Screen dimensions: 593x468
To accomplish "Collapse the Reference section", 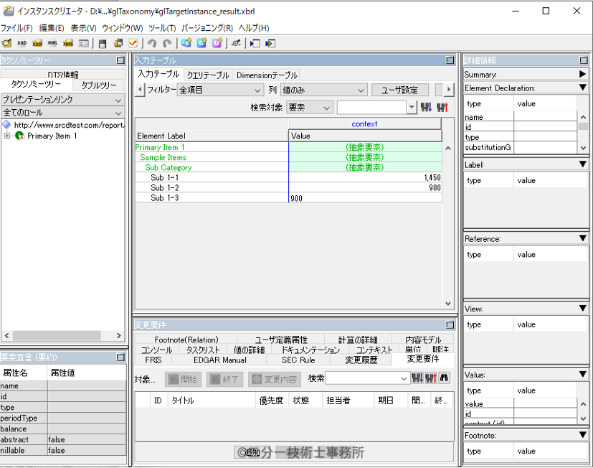I will [x=583, y=238].
